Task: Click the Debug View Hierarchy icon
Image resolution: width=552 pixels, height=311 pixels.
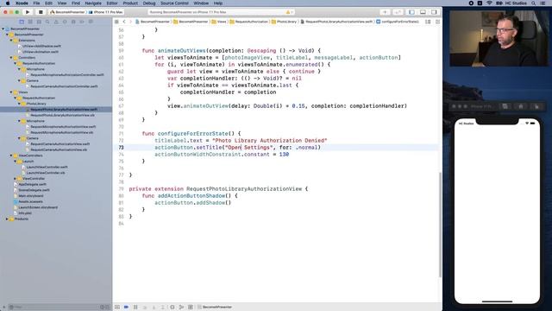Action: [x=172, y=308]
